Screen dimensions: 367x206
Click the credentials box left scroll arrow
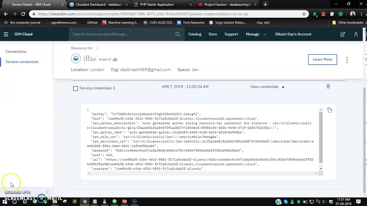point(89,173)
